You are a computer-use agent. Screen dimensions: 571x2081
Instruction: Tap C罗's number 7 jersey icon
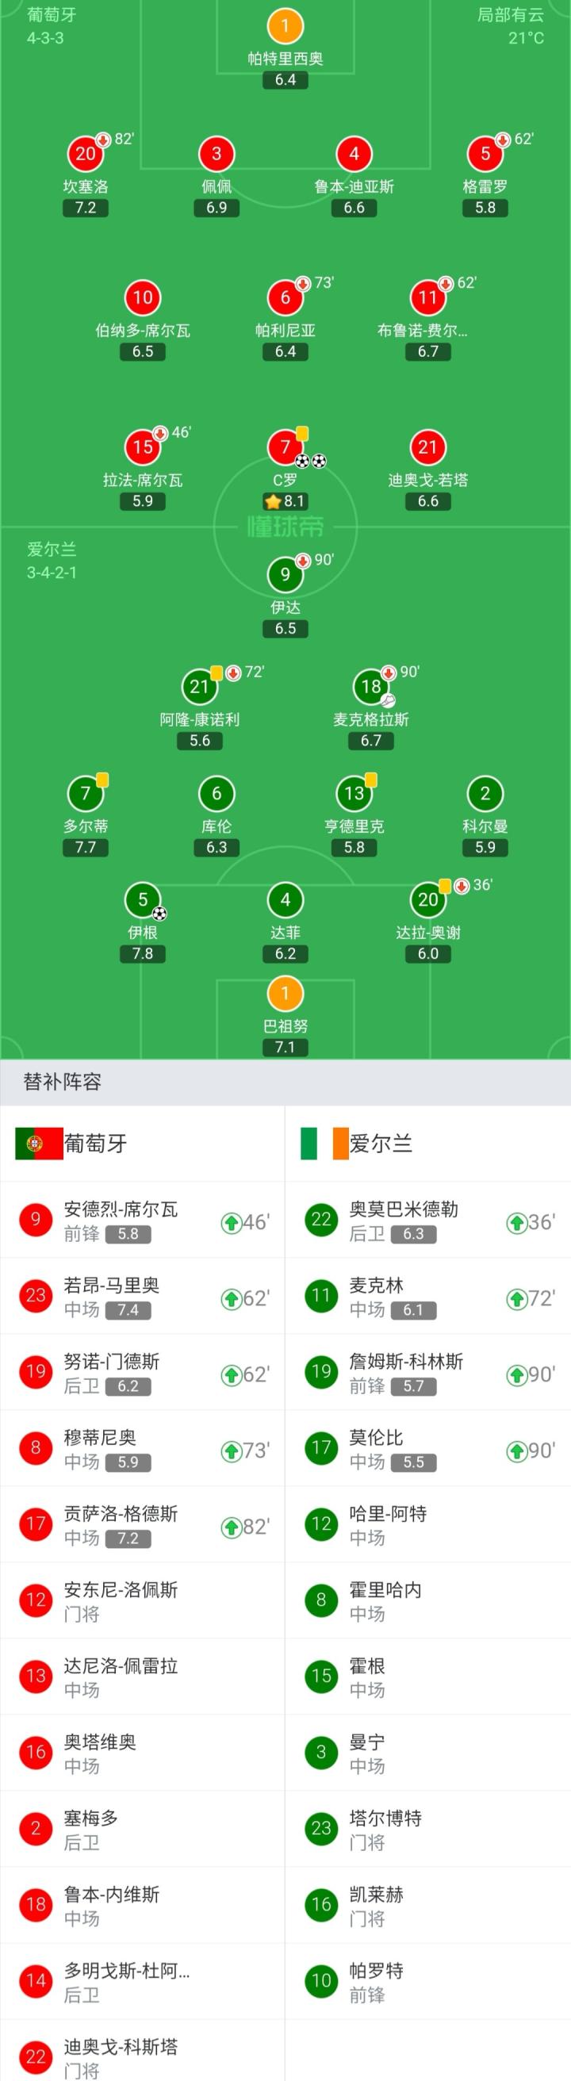285,446
